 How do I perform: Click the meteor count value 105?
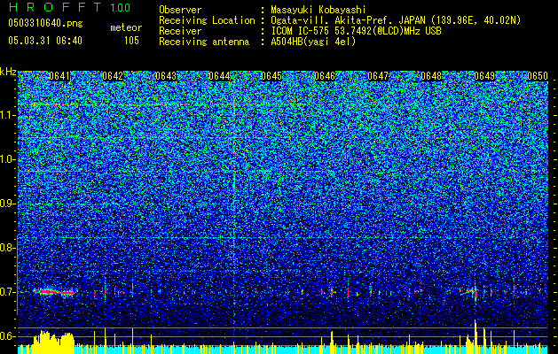tap(131, 41)
